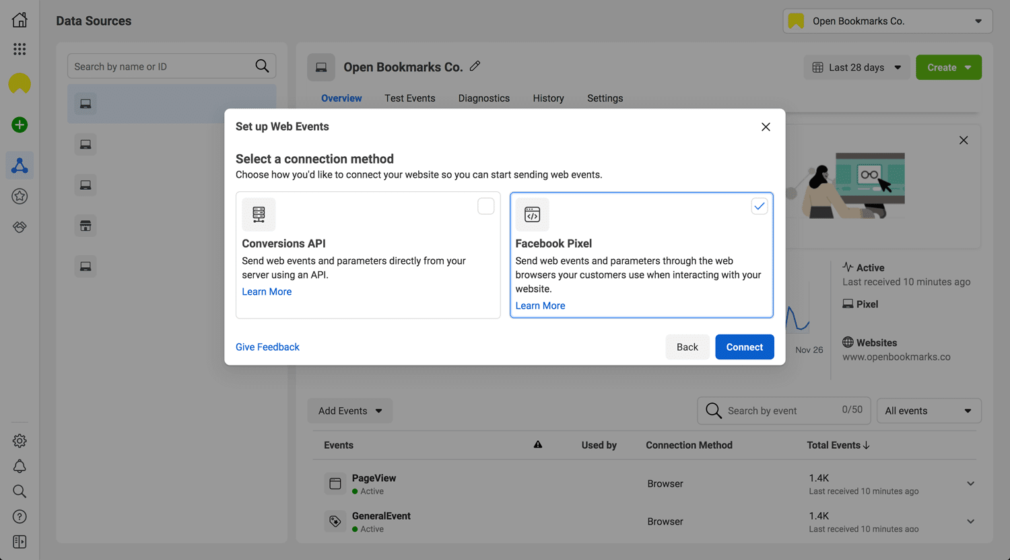Open notifications bell icon
The width and height of the screenshot is (1010, 560).
[x=20, y=466]
